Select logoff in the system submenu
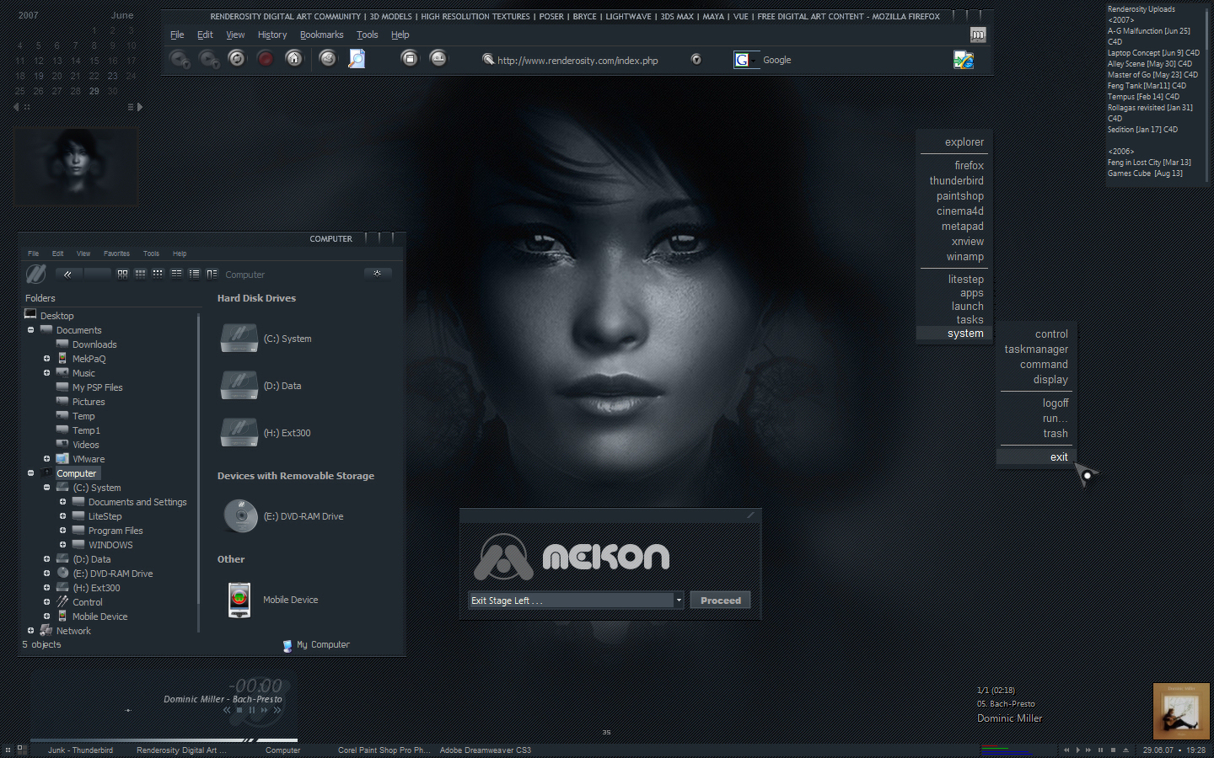 1055,403
